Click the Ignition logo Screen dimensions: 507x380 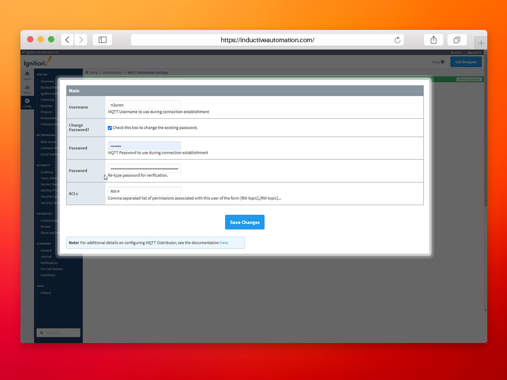point(37,62)
